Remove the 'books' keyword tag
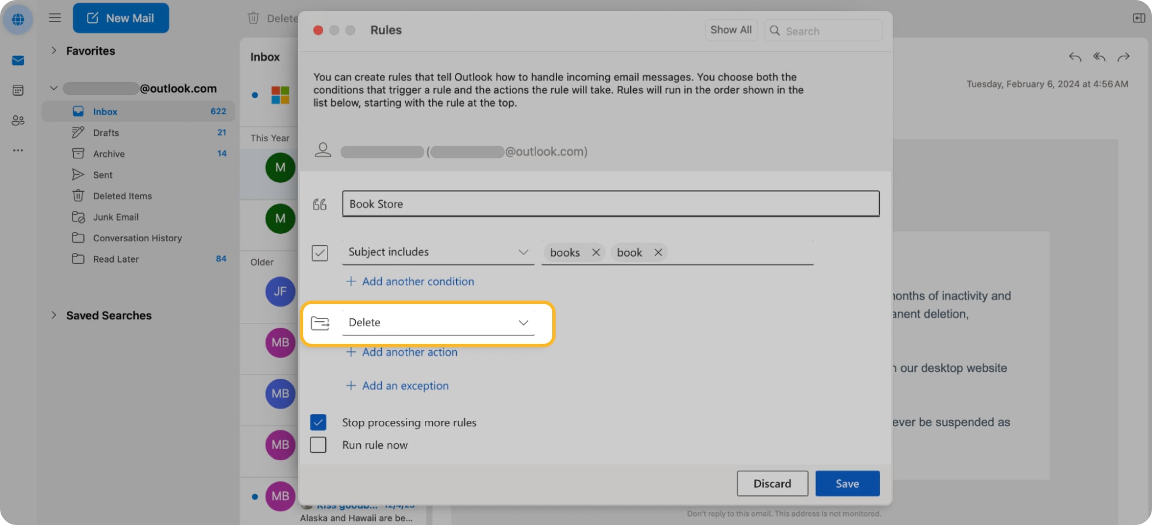The image size is (1152, 525). click(595, 252)
